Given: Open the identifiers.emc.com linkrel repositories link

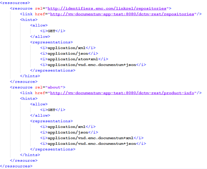Looking at the screenshot, I should 107,9.
